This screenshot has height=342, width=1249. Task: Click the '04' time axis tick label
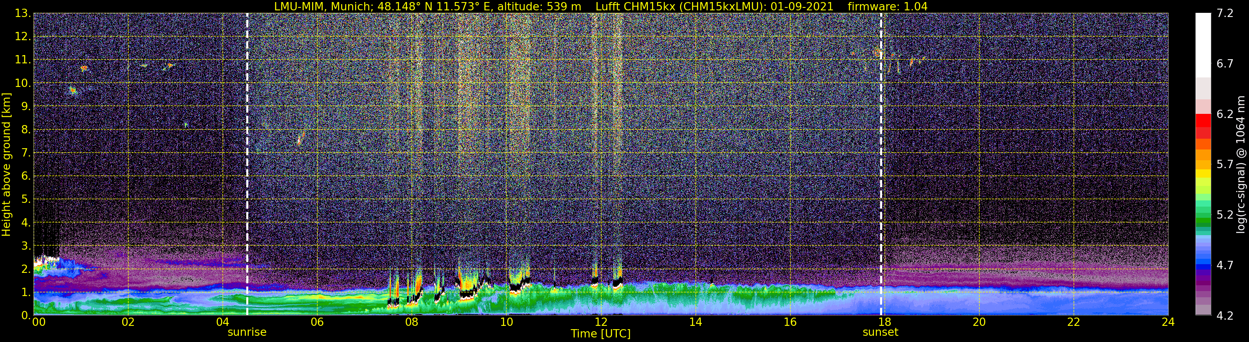[x=223, y=322]
